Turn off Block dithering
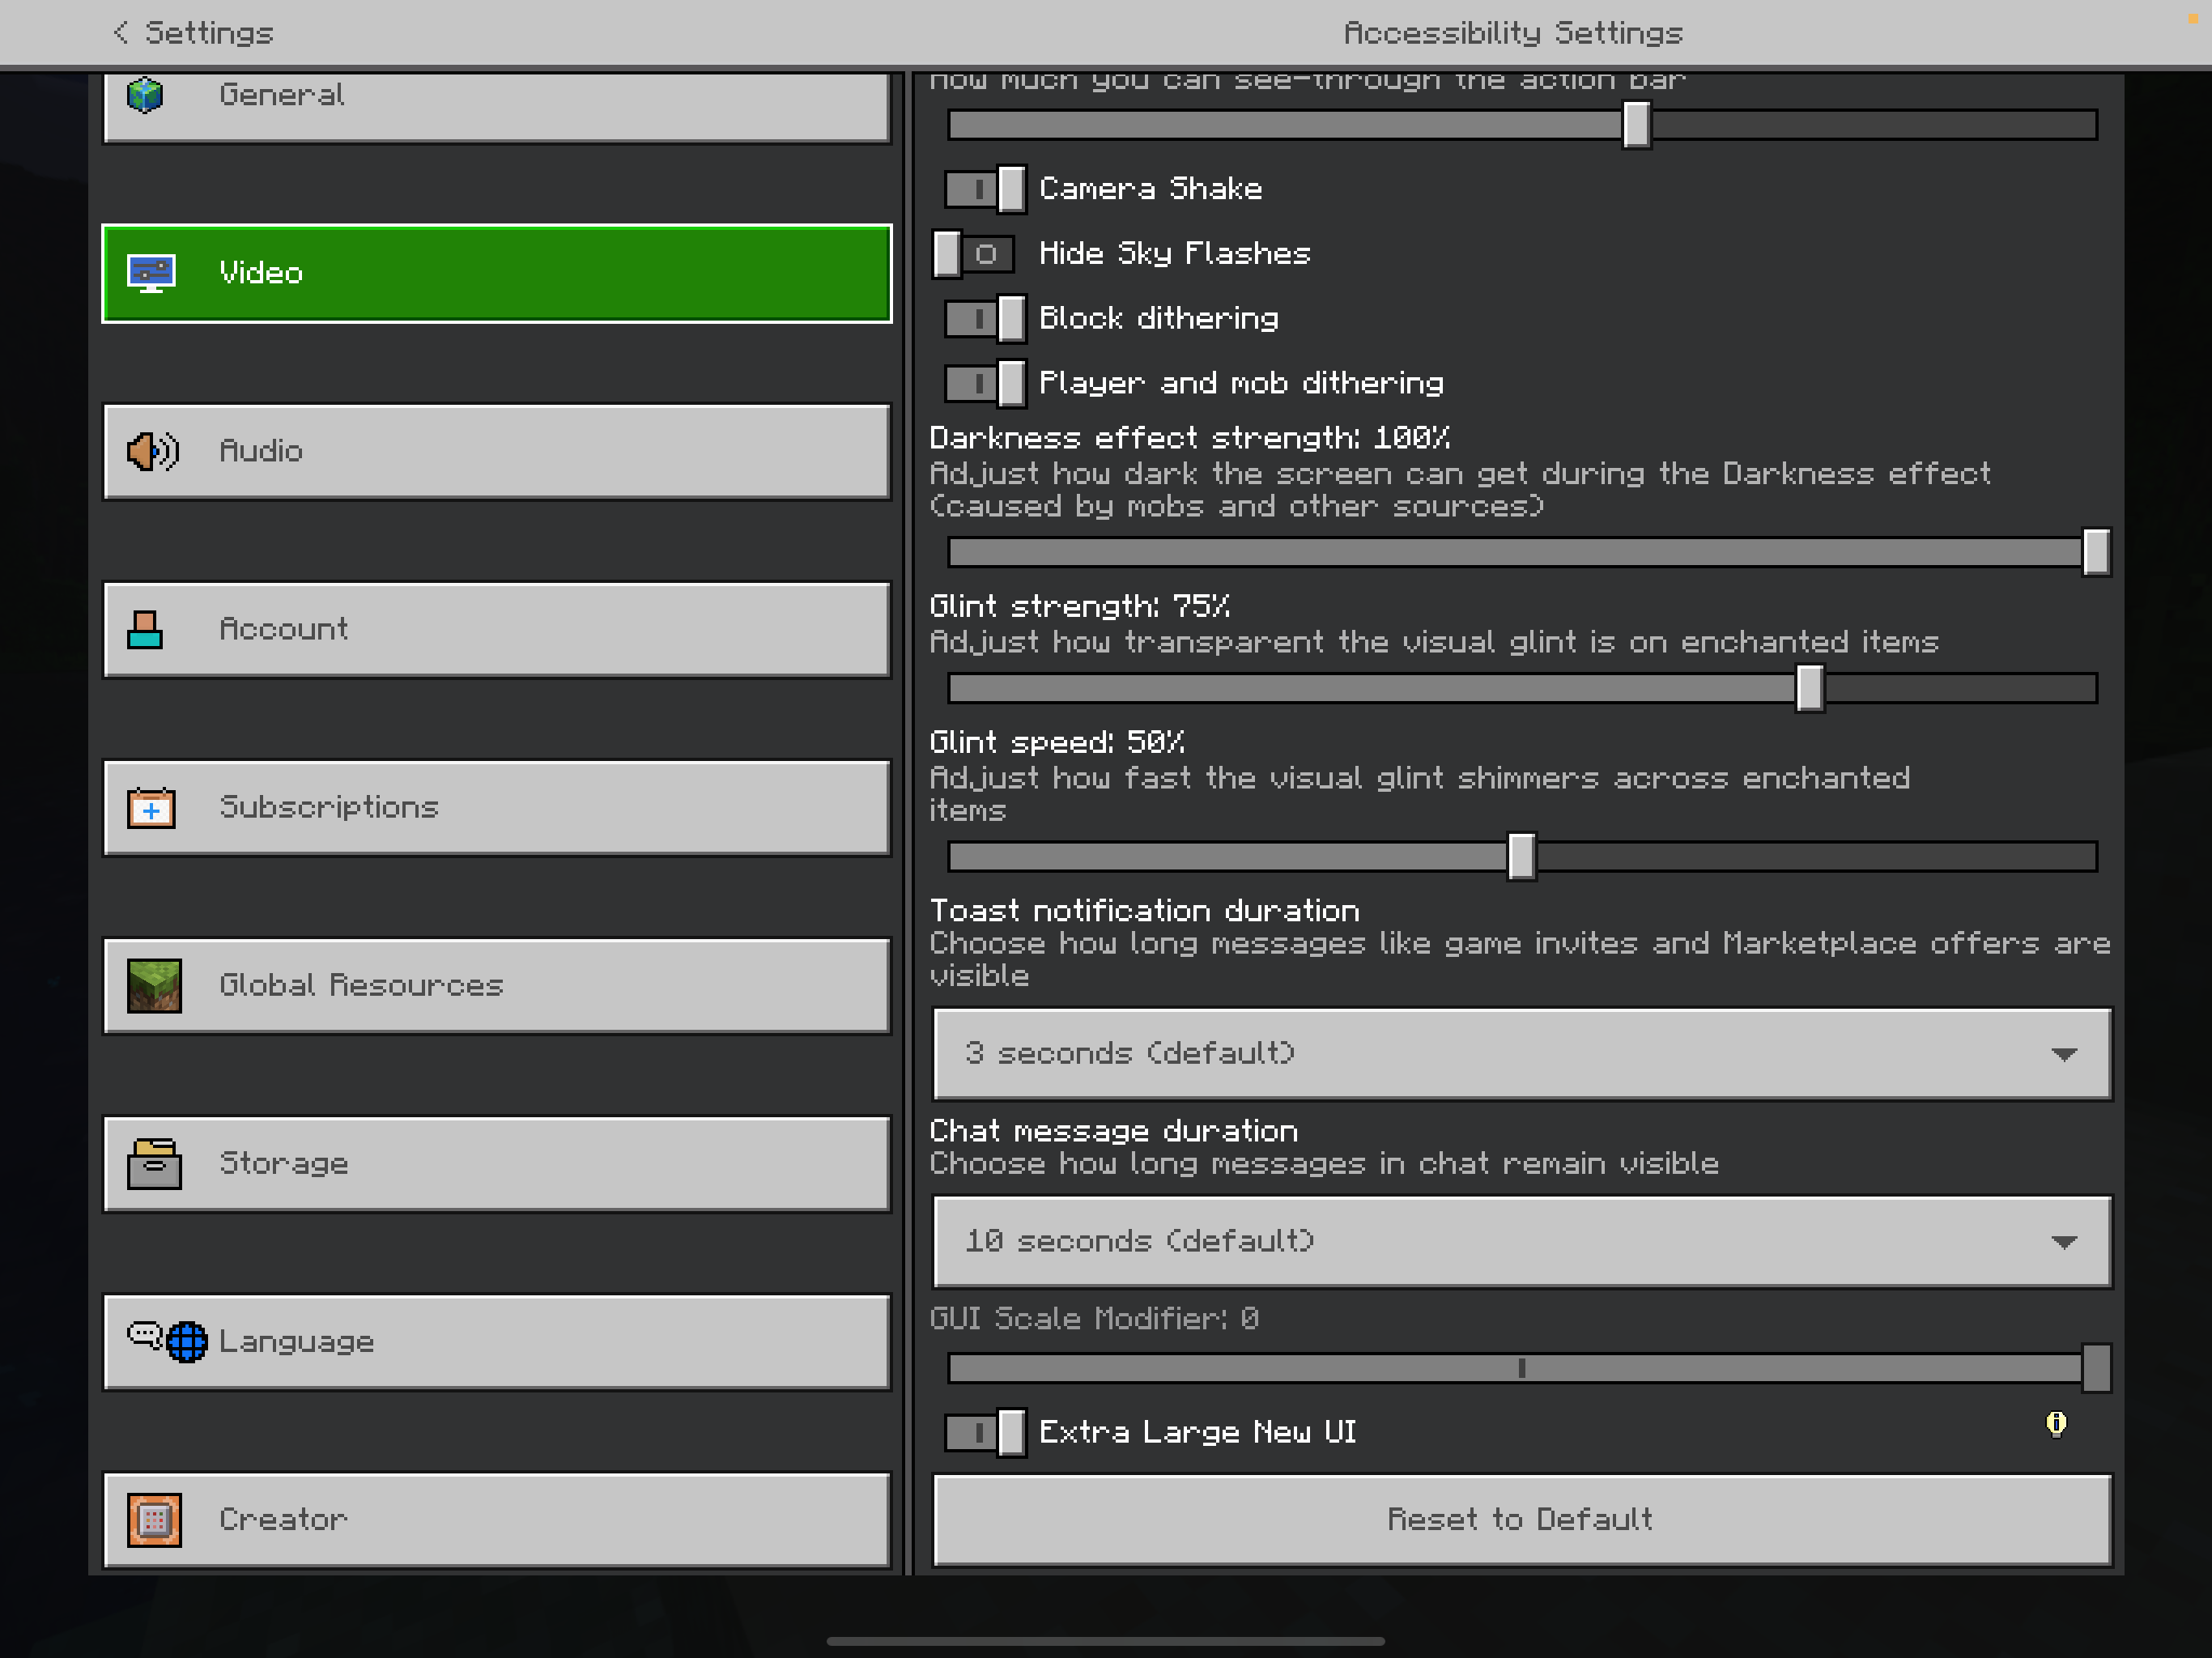The height and width of the screenshot is (1658, 2212). pyautogui.click(x=985, y=319)
